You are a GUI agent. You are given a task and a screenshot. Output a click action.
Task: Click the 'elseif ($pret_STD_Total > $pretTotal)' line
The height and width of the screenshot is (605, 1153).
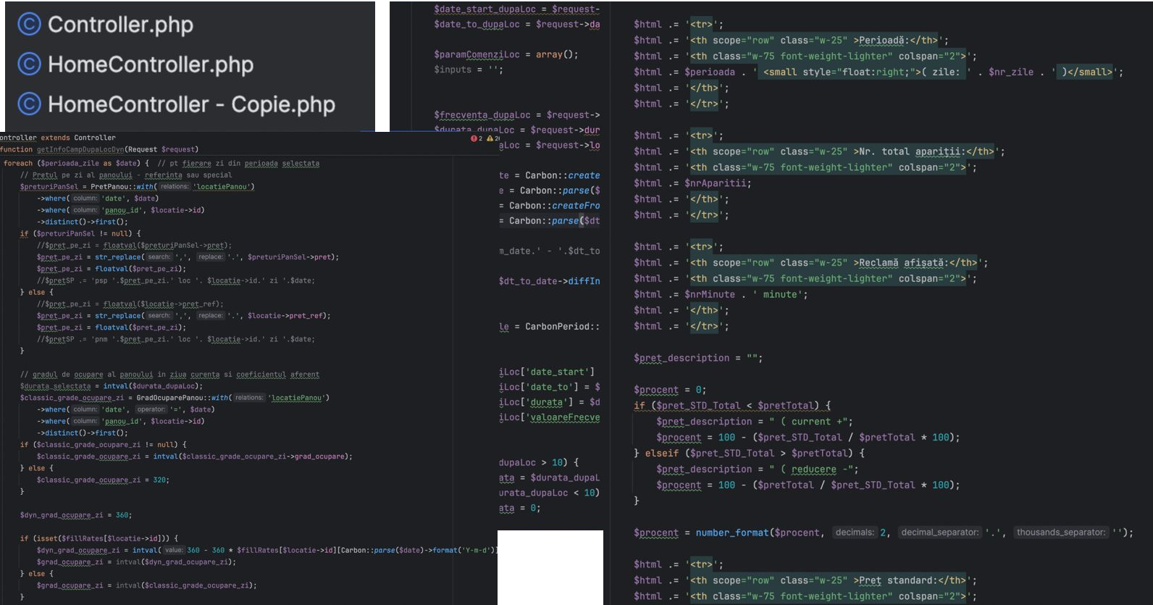[749, 454]
